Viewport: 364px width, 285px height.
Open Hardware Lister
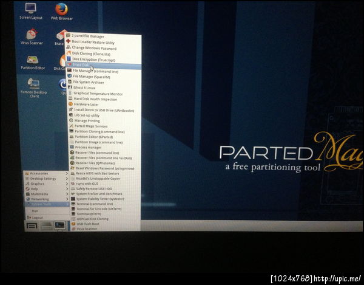[104, 105]
